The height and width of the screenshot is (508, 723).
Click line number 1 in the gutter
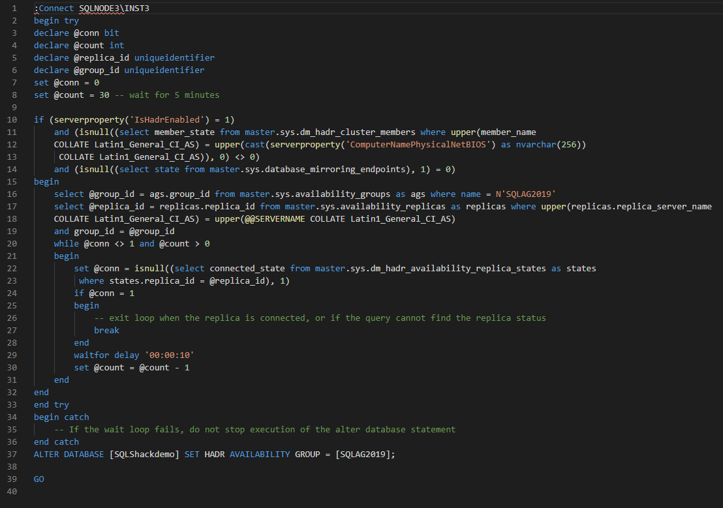14,8
